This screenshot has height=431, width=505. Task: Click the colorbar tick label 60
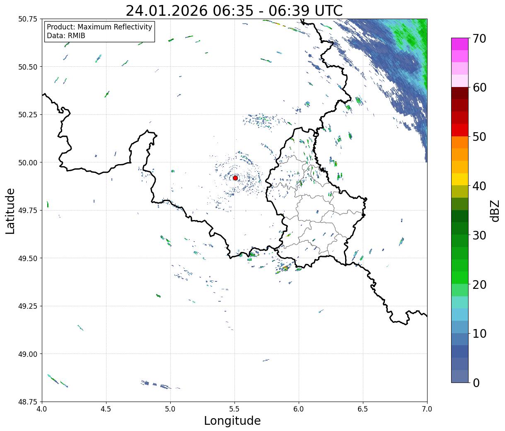[479, 87]
